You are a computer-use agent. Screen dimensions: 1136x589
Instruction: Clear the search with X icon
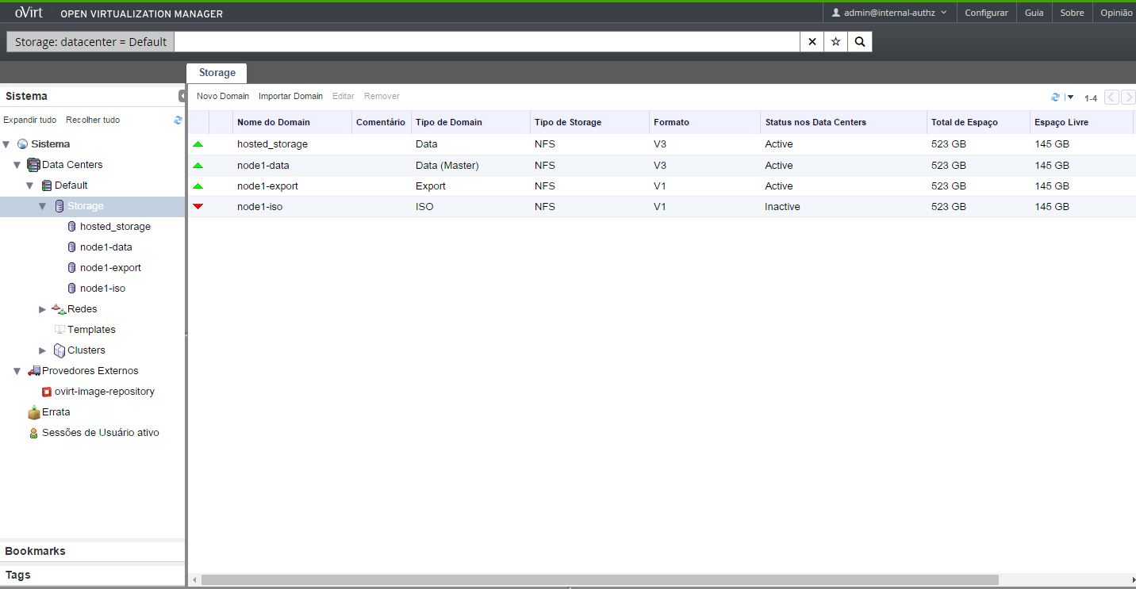click(812, 42)
